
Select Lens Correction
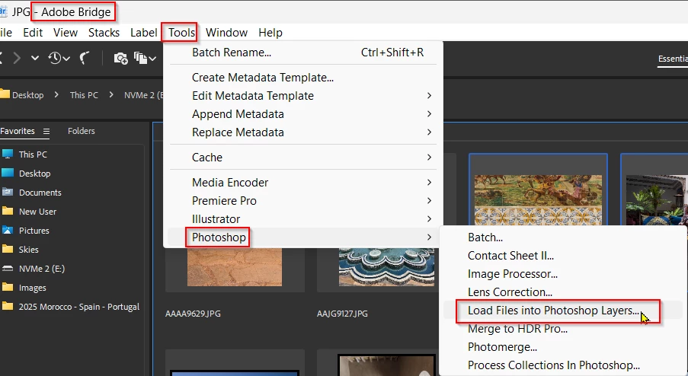coord(563,292)
